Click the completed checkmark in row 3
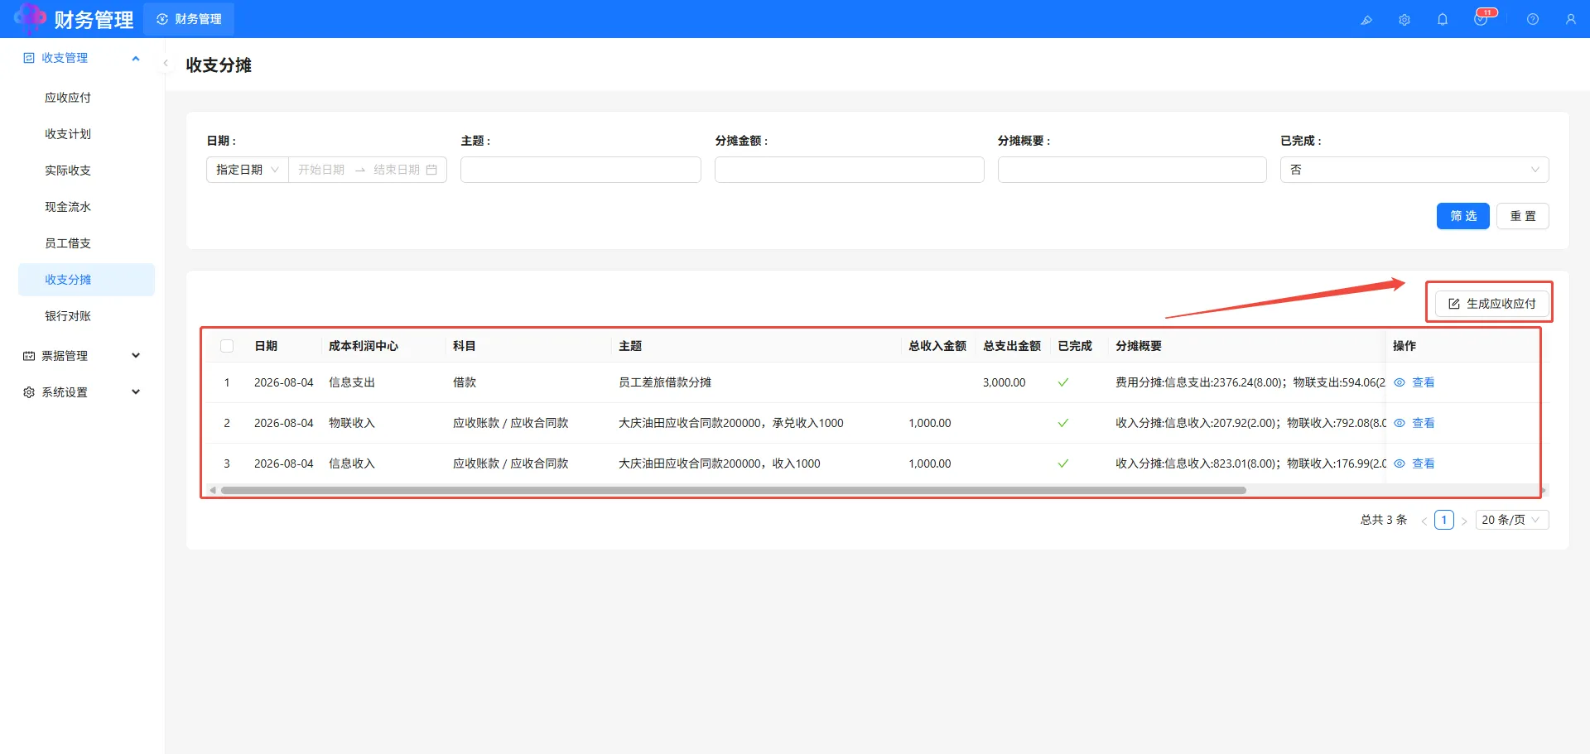Image resolution: width=1590 pixels, height=754 pixels. pyautogui.click(x=1063, y=463)
